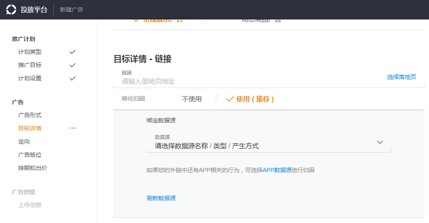Select the 不使用 conversion attribution option
This screenshot has width=429, height=223.
click(192, 99)
